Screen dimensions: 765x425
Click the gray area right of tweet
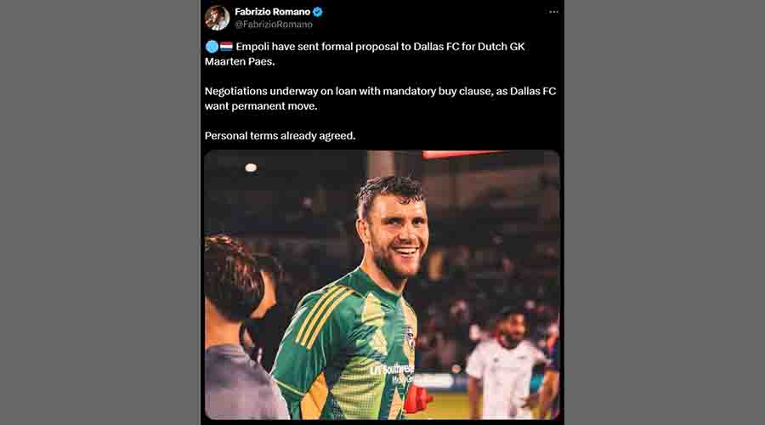(664, 212)
